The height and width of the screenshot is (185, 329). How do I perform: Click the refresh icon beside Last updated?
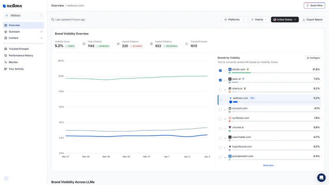(53, 19)
